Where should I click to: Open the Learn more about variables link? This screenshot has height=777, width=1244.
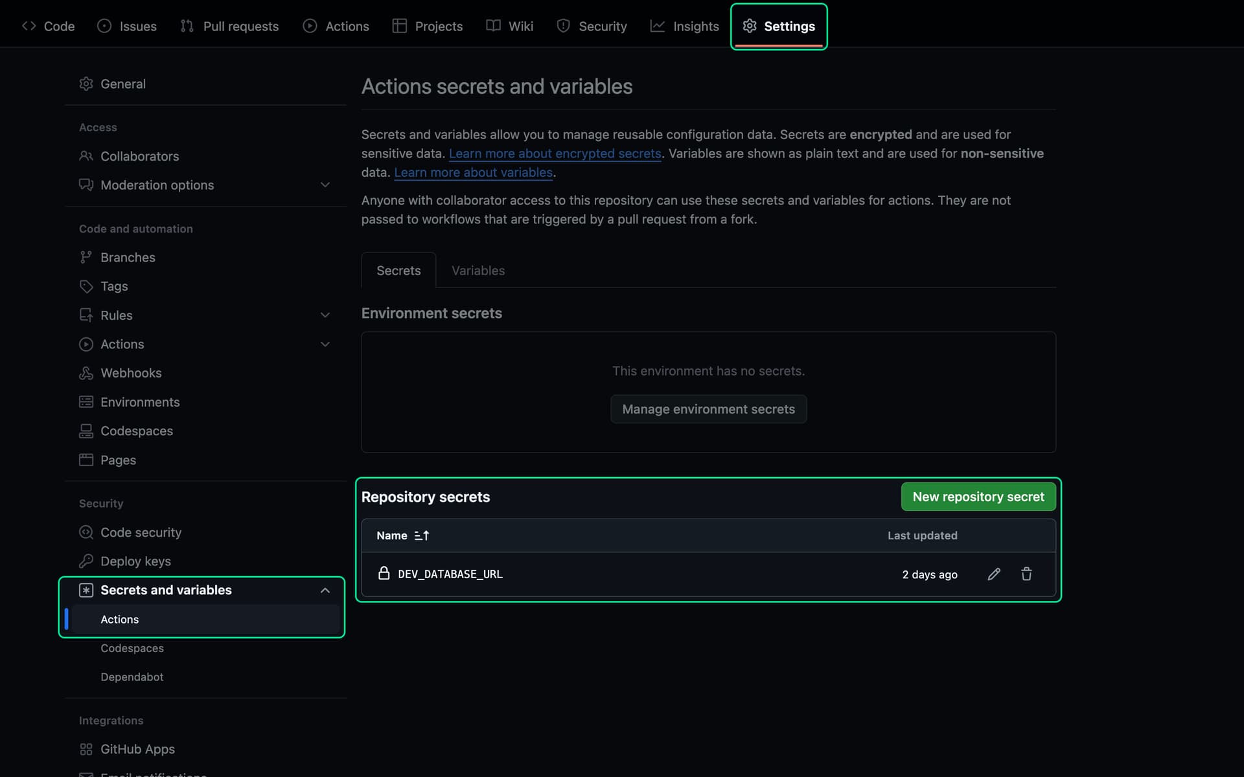click(x=473, y=172)
